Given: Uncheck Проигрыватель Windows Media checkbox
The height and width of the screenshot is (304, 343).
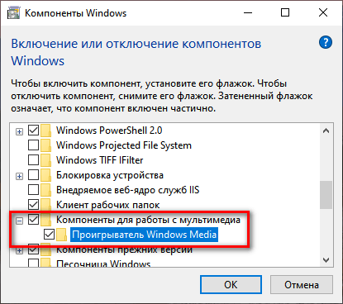Looking at the screenshot, I should tap(49, 235).
